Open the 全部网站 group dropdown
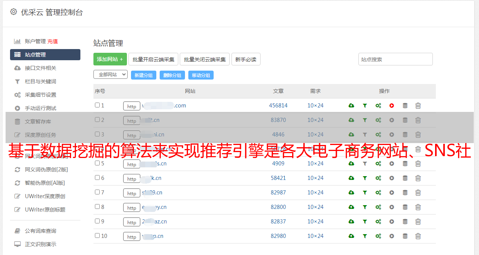Screen dimensions: 479x255 [111, 75]
